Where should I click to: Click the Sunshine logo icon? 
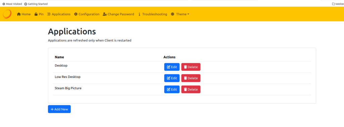(x=7, y=14)
